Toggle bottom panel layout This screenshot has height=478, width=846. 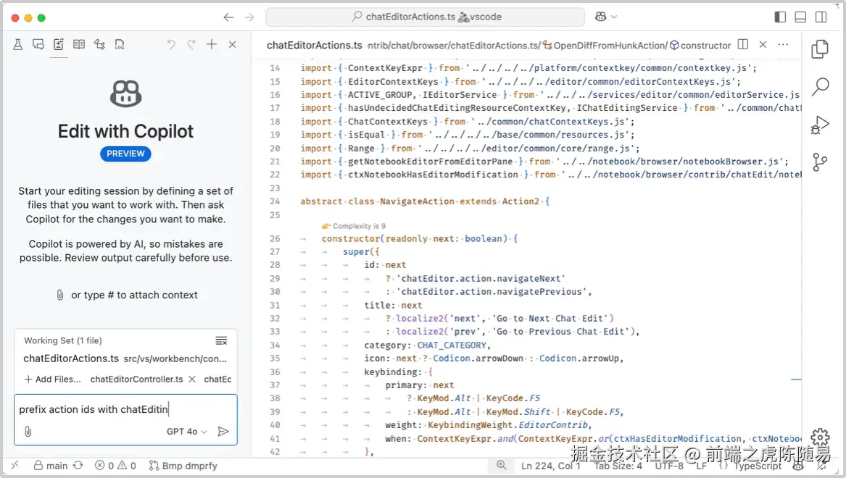click(x=800, y=17)
